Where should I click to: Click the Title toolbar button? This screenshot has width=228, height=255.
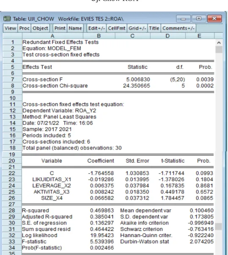(154, 28)
